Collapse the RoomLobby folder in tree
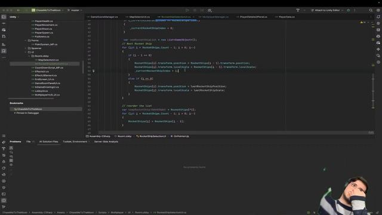This screenshot has height=215, width=382. click(x=29, y=56)
